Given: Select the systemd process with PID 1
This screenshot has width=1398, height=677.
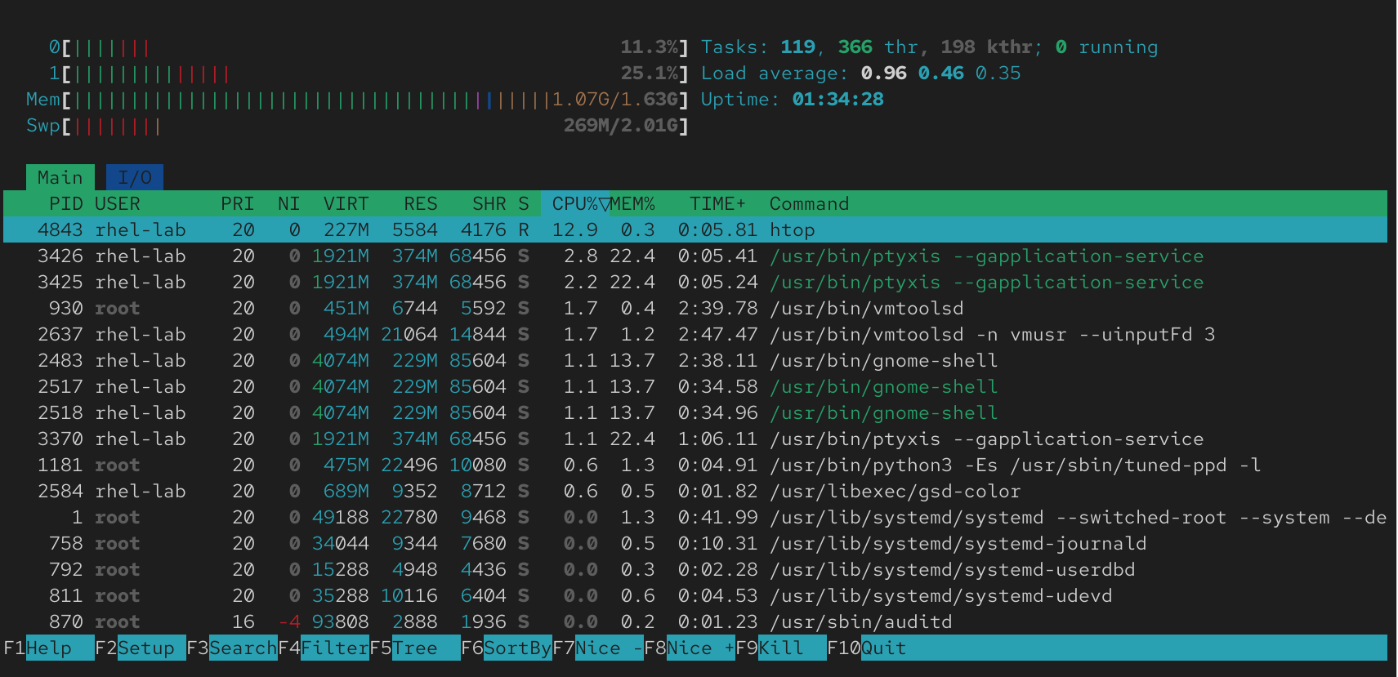Looking at the screenshot, I should 695,517.
